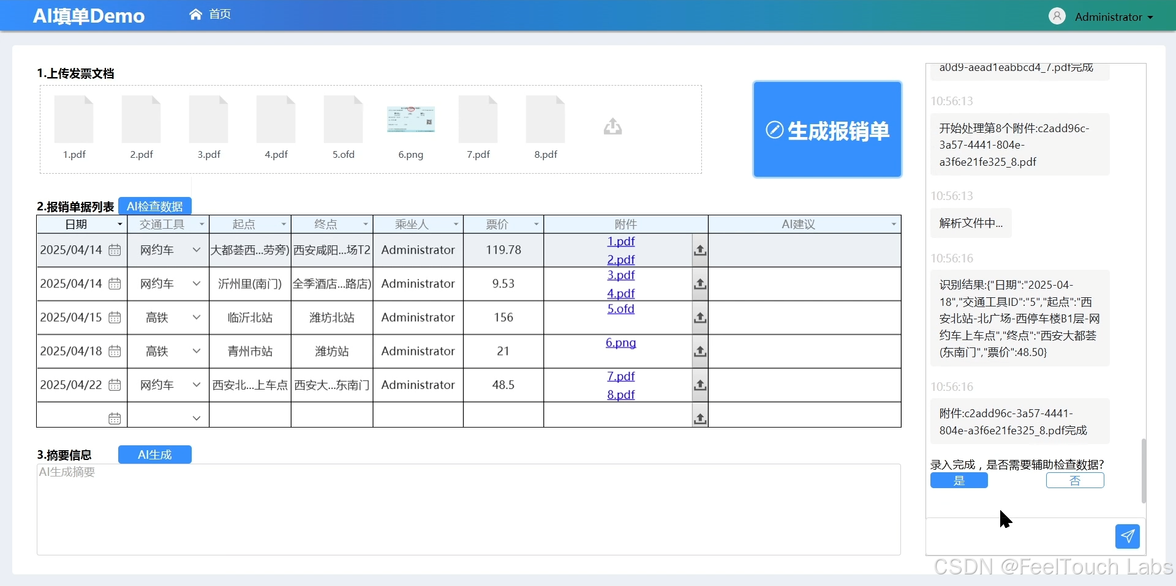The image size is (1176, 586).
Task: Open calendar picker for 2025/04/15 row
Action: (x=115, y=317)
